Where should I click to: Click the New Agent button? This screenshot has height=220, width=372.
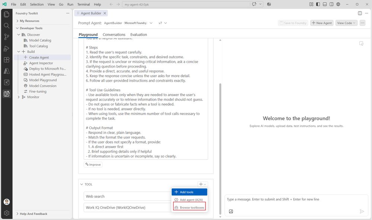click(322, 23)
